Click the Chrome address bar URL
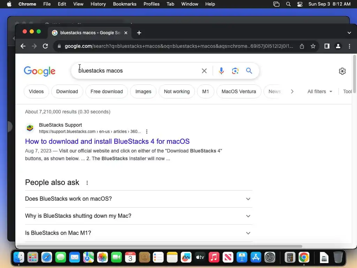The width and height of the screenshot is (357, 268). coord(179,46)
